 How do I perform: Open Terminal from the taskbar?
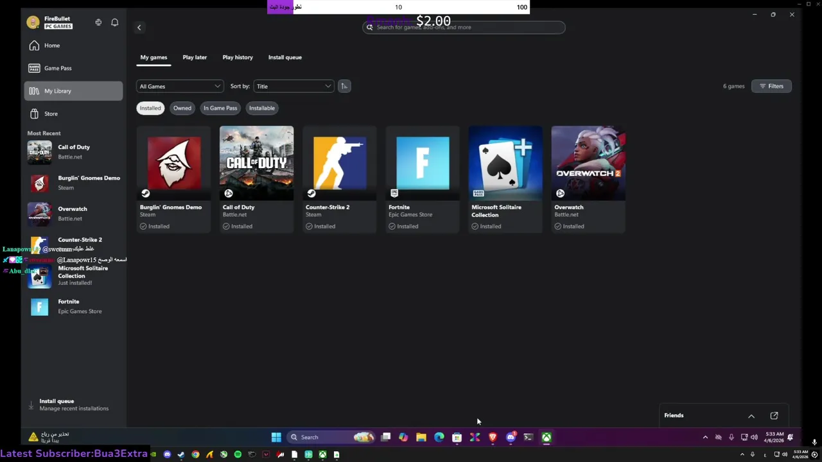[528, 437]
